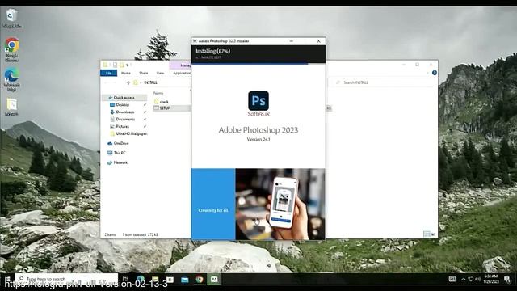The height and width of the screenshot is (291, 517).
Task: Switch Explorer to details view icon
Action: (427, 234)
